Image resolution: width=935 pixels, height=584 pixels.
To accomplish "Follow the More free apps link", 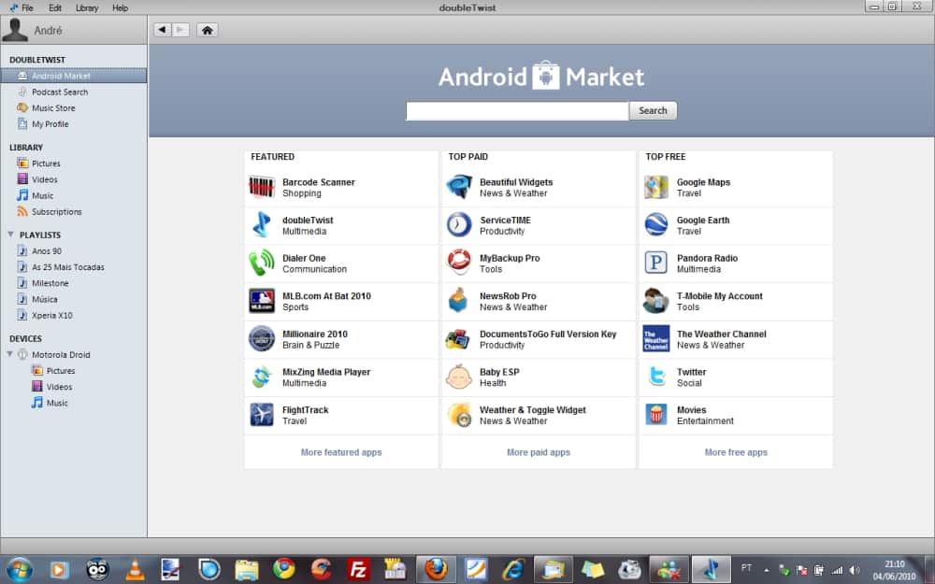I will coord(736,452).
